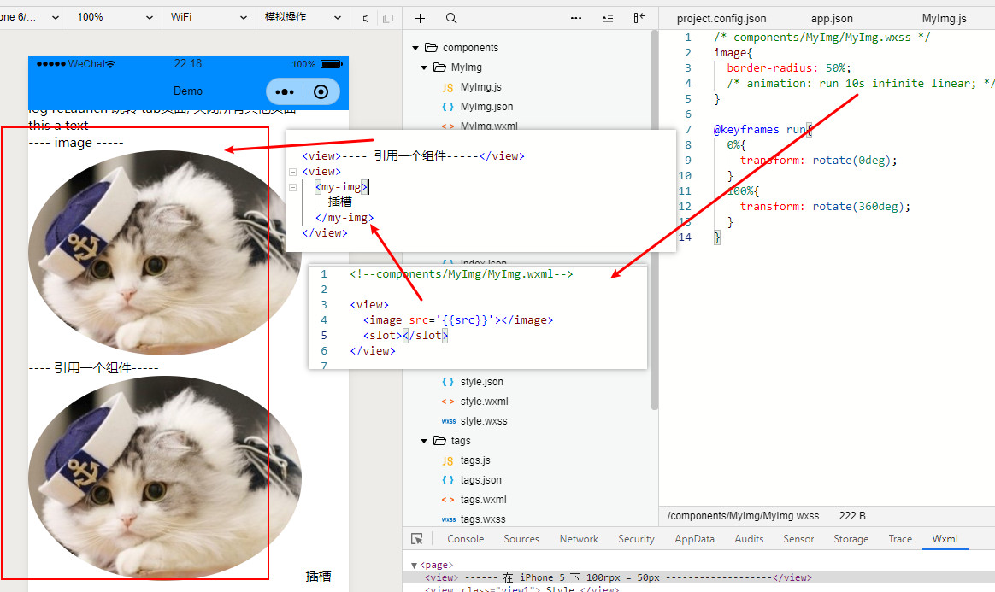995x592 pixels.
Task: Collapse the page node in Wxml panel
Action: coord(415,565)
